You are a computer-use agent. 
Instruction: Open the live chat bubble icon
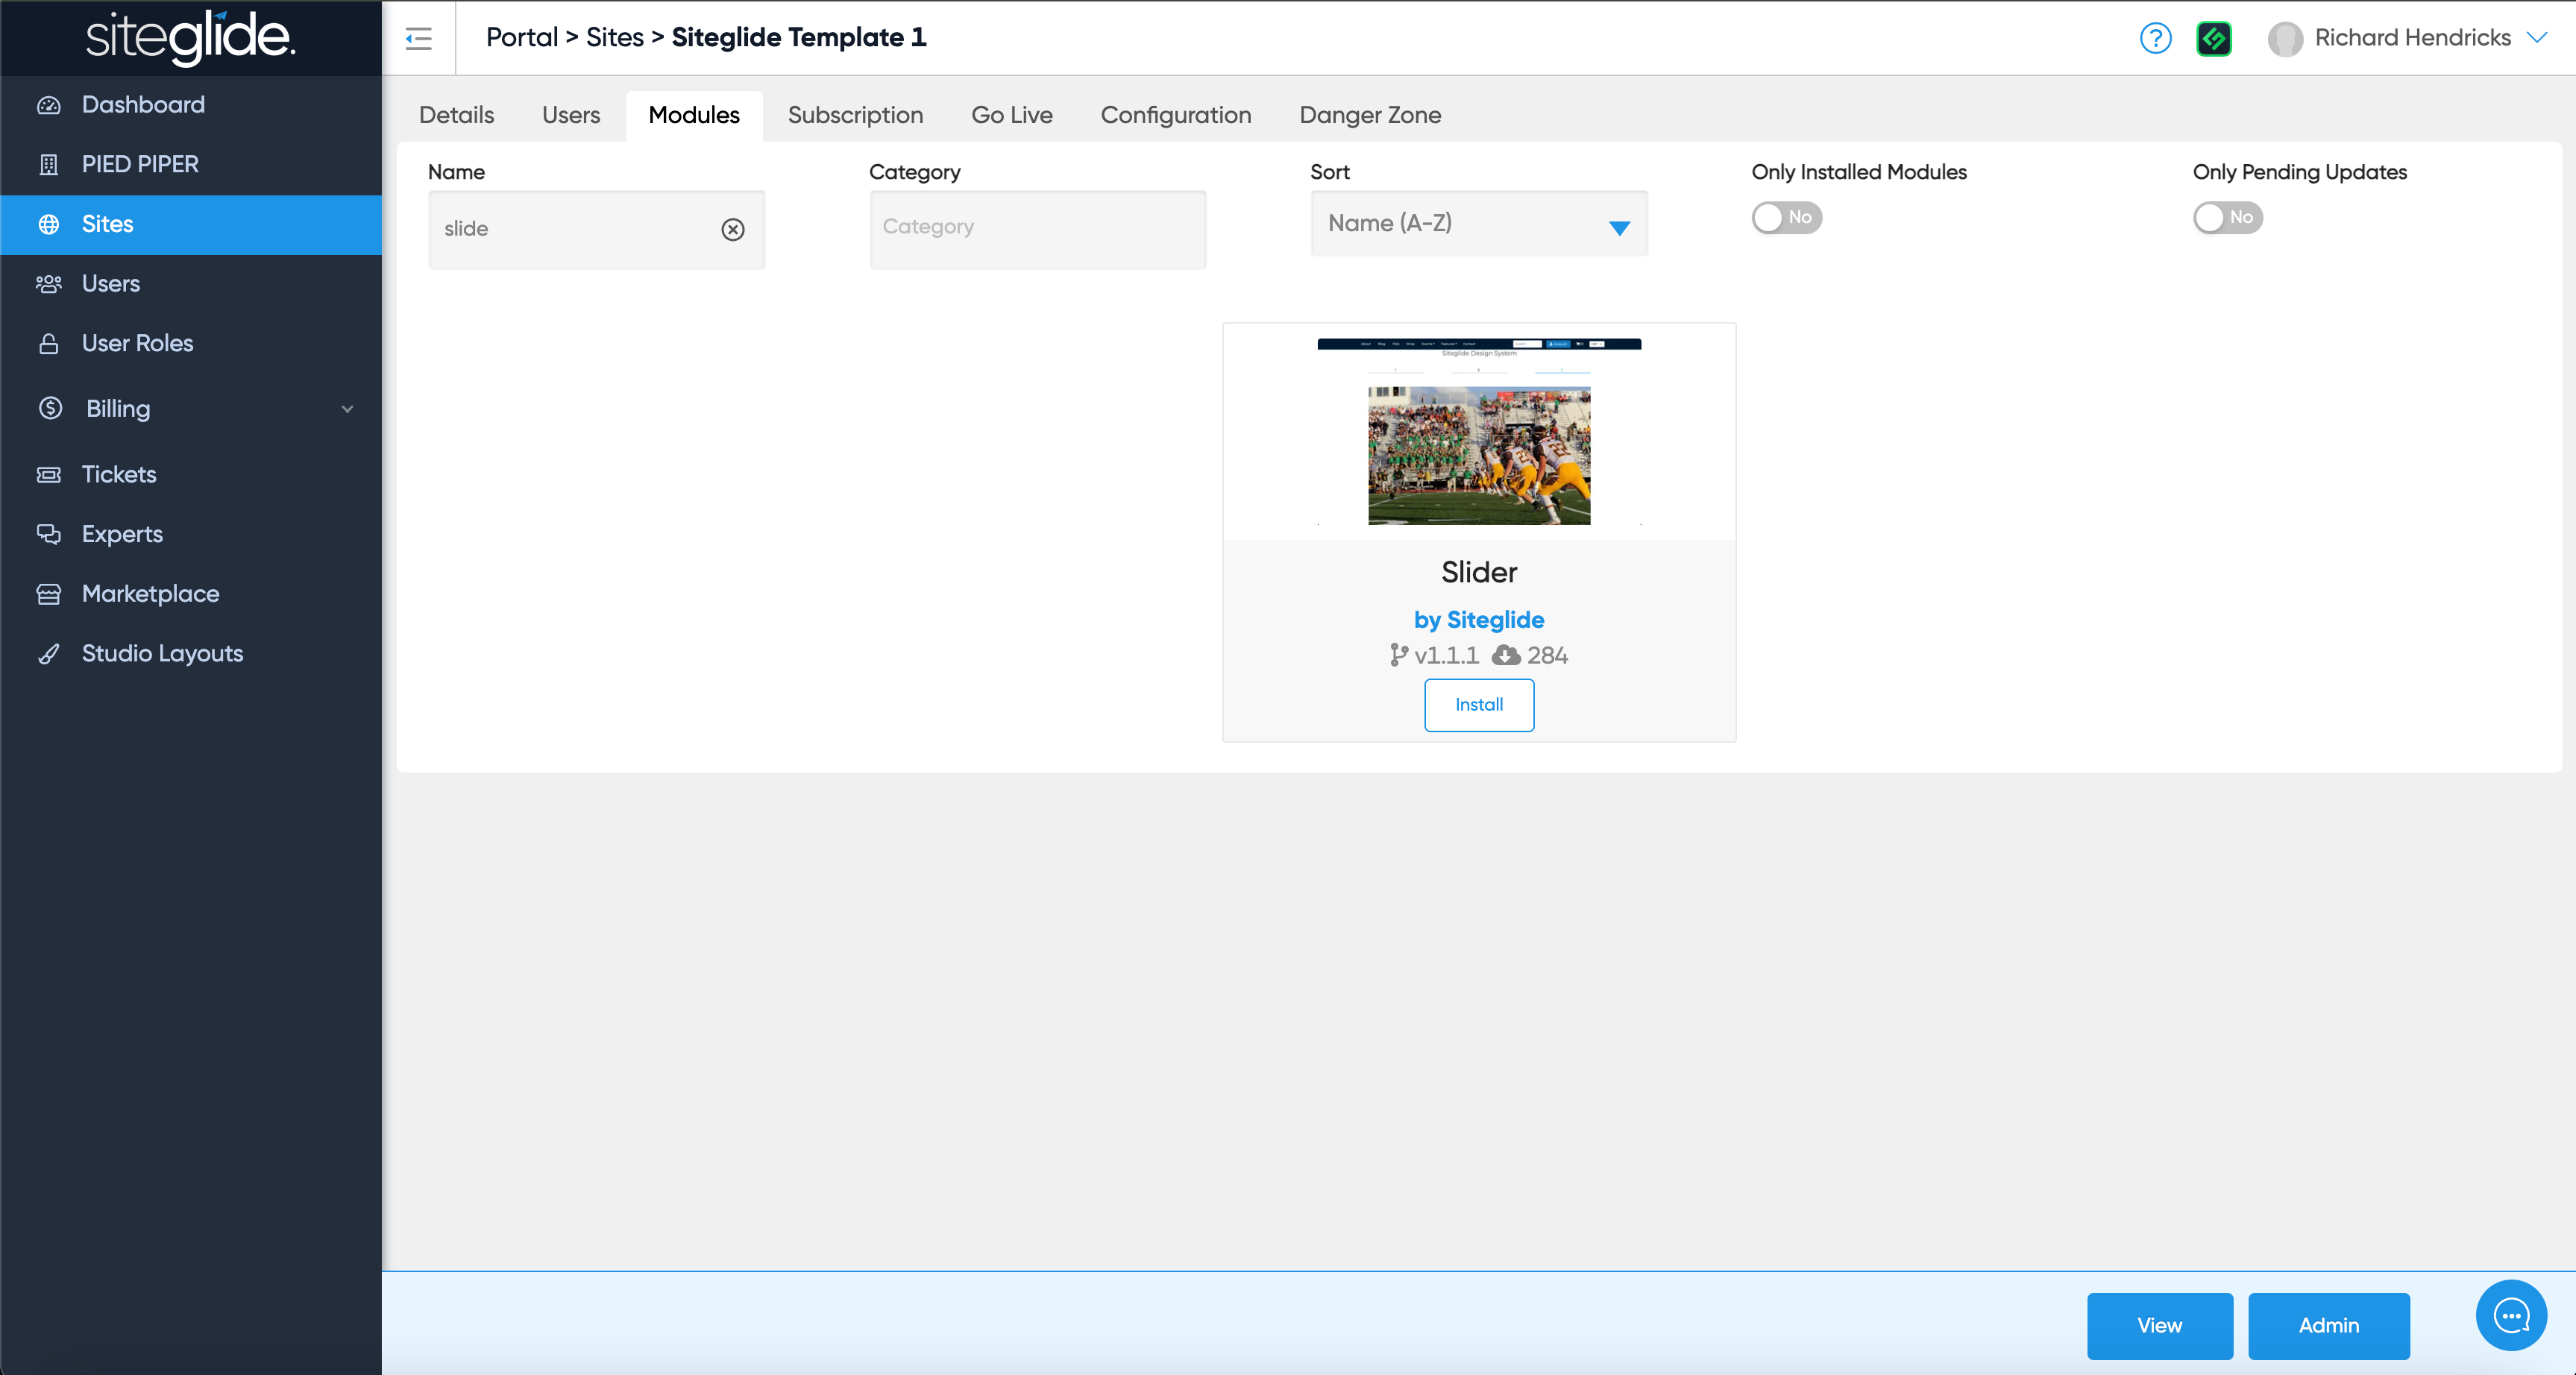[x=2511, y=1315]
